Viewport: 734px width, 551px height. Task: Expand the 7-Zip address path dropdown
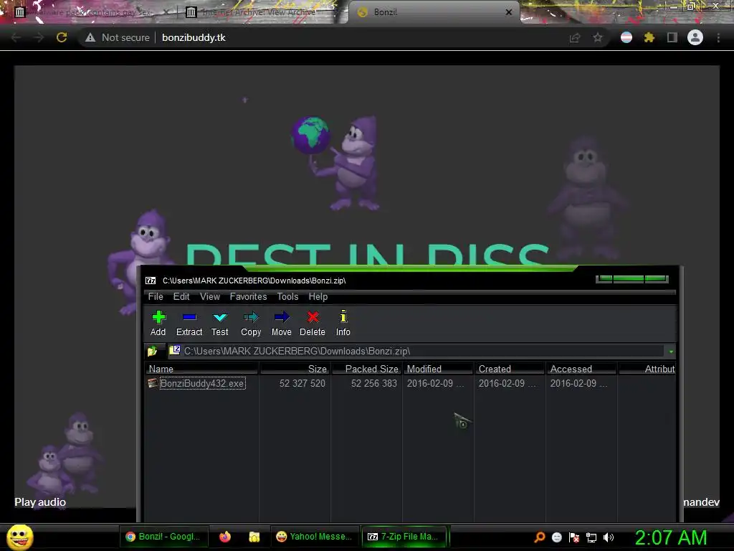point(671,352)
